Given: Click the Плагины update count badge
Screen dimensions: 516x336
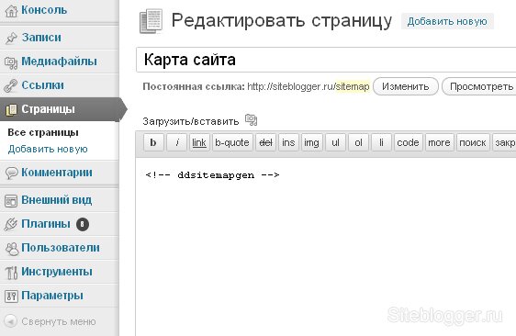Looking at the screenshot, I should [x=83, y=224].
